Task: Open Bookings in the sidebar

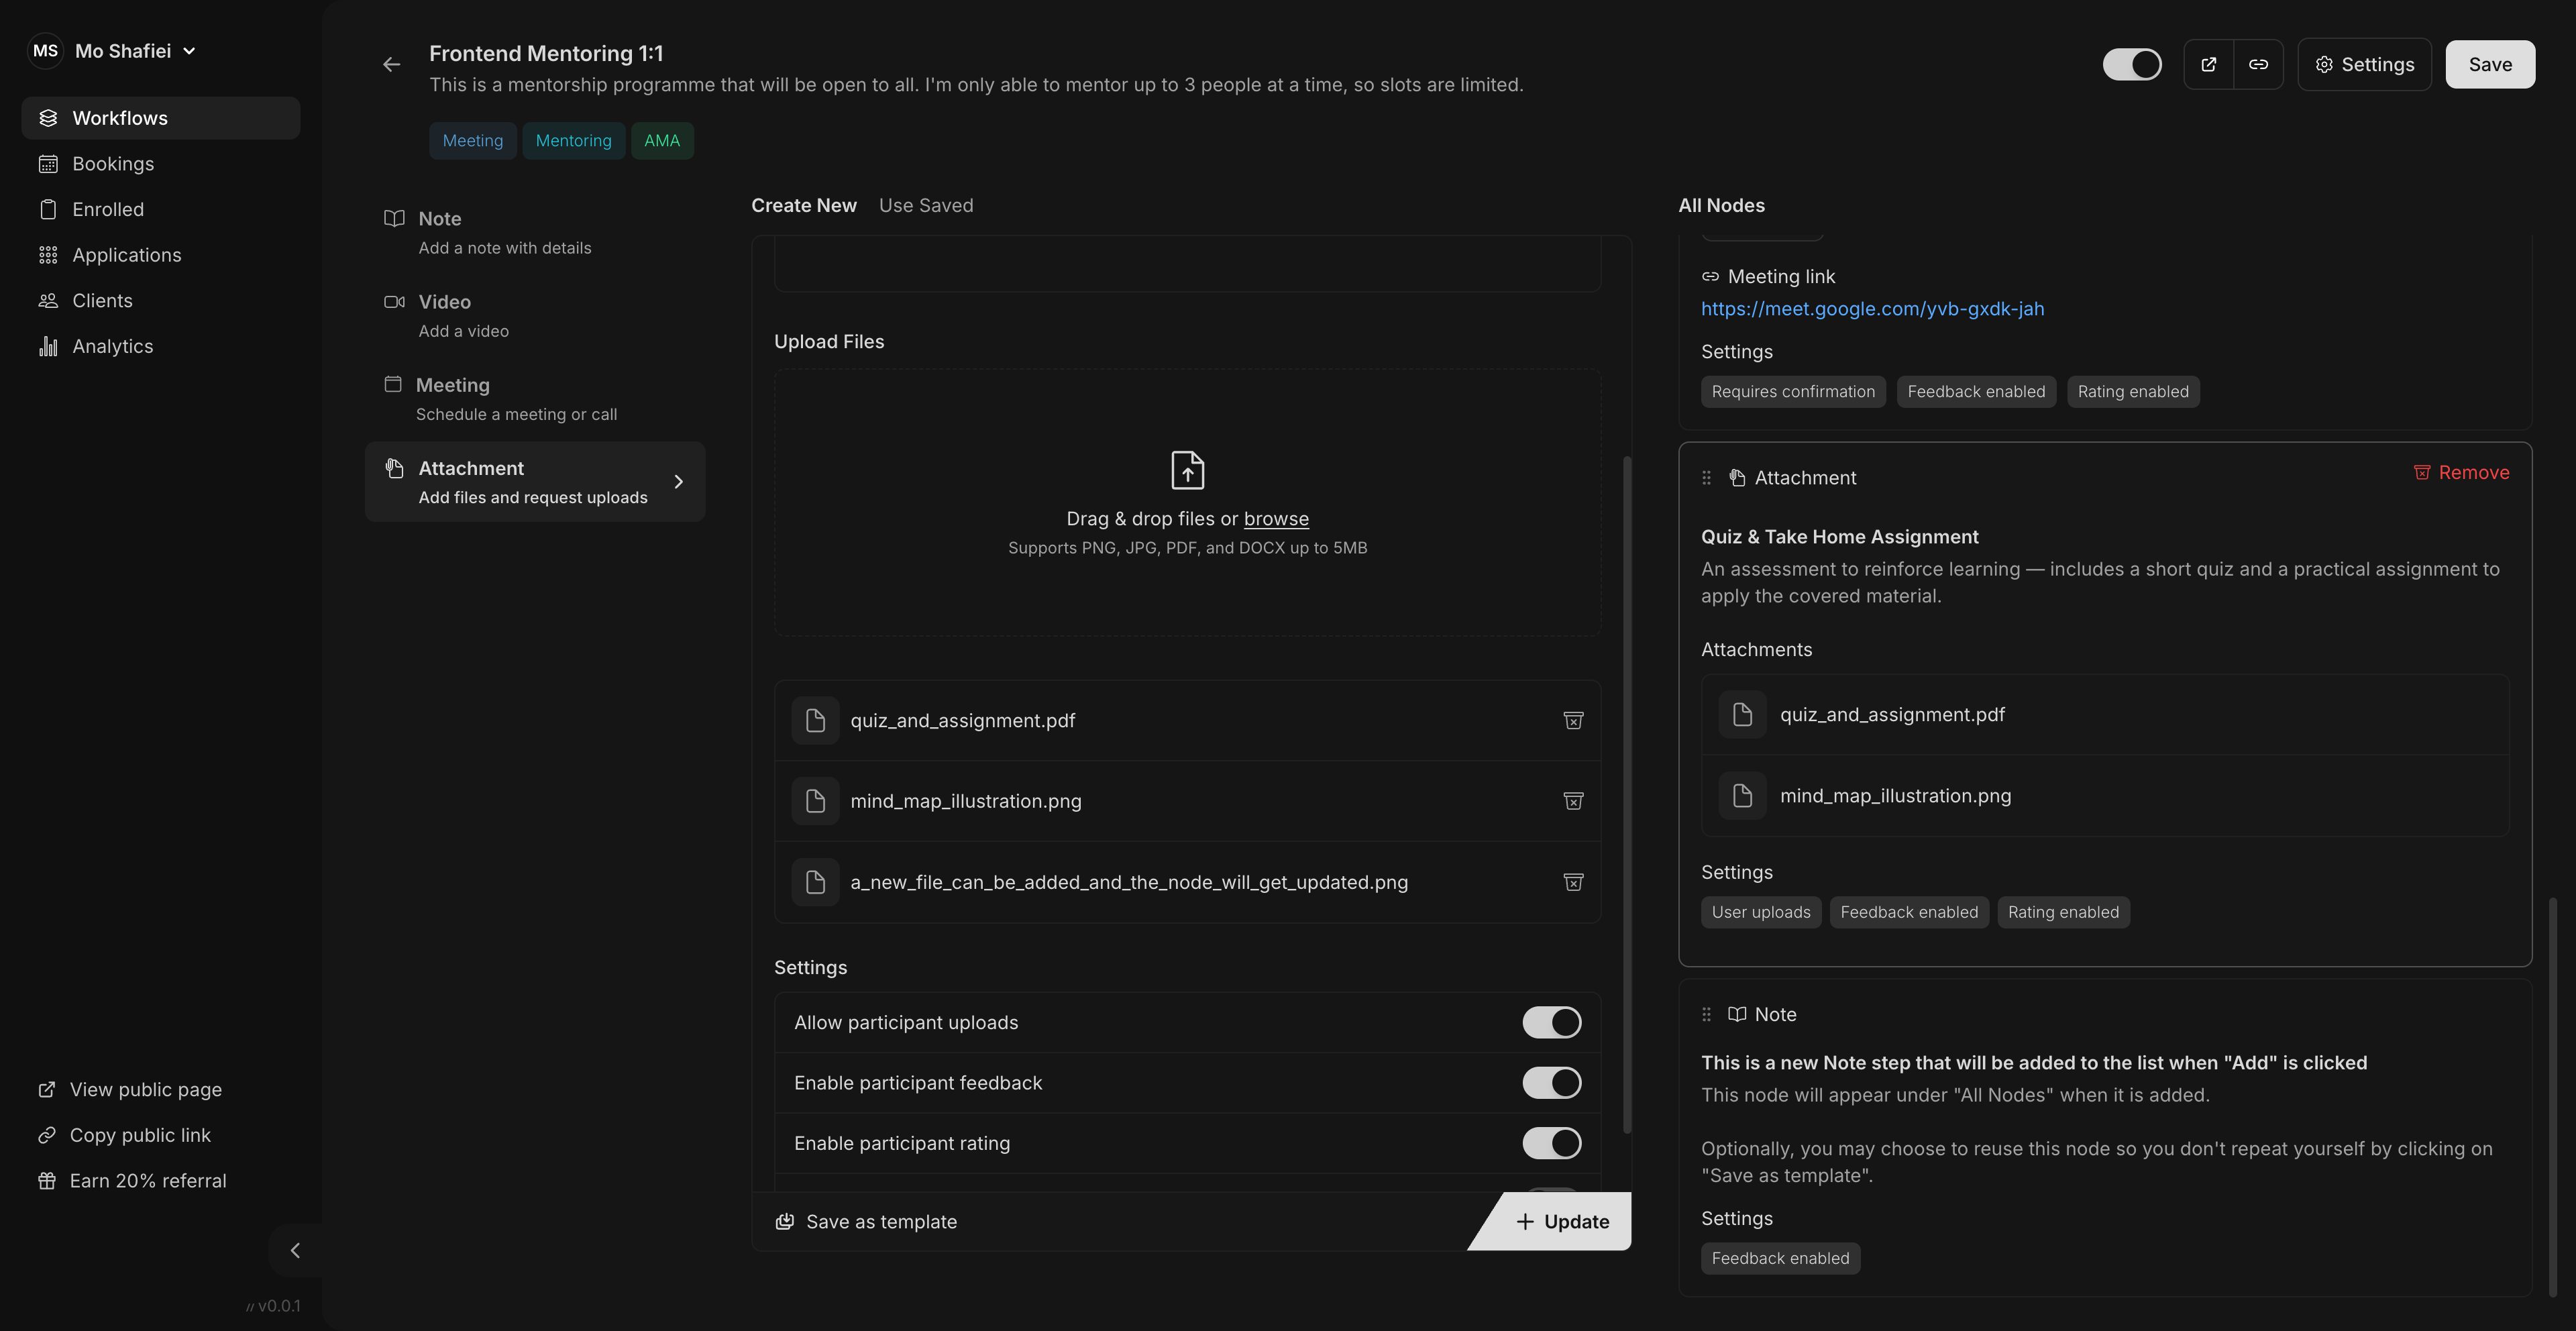Action: [112, 164]
